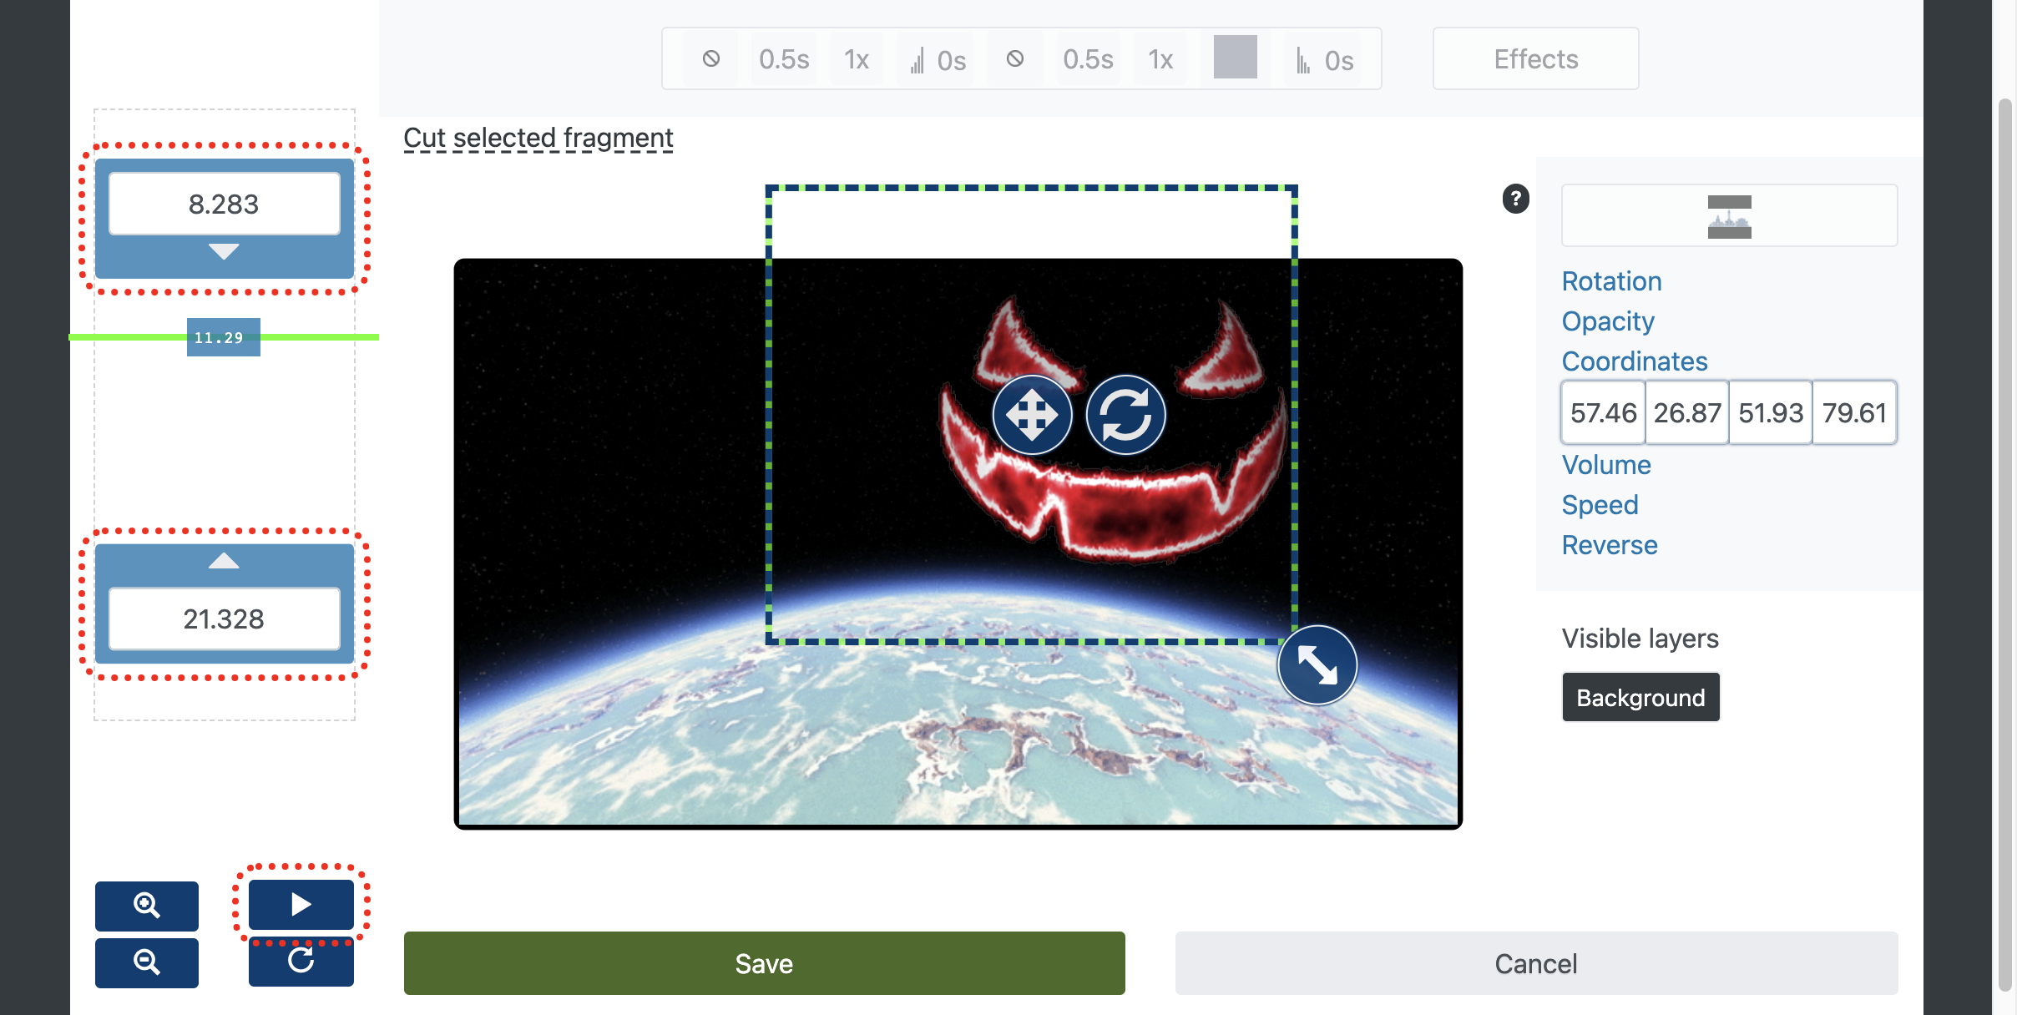Expand Rotation settings panel
Image resolution: width=2017 pixels, height=1015 pixels.
pos(1610,281)
